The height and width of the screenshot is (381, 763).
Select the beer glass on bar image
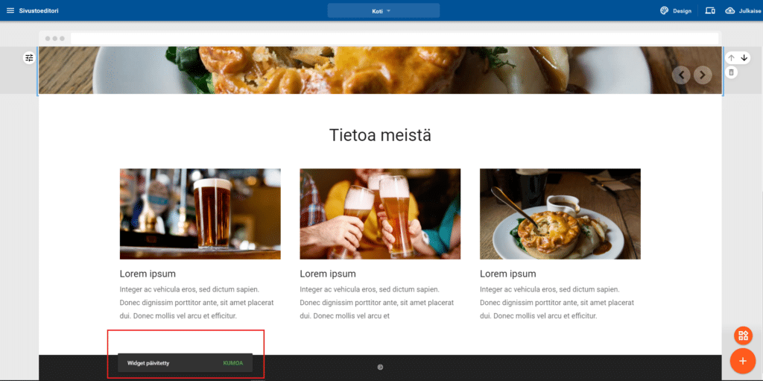[x=200, y=214]
